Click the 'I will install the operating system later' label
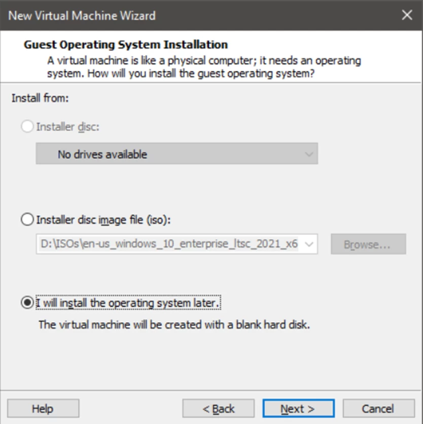423x424 pixels. coord(129,303)
